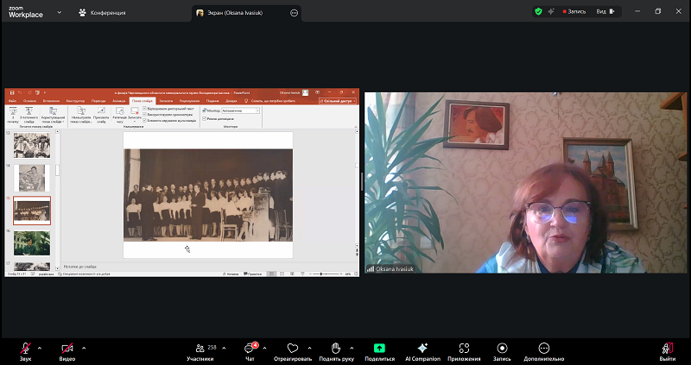Screen dimensions: 691x365
Task: Open the Участники participants panel
Action: pos(200,349)
